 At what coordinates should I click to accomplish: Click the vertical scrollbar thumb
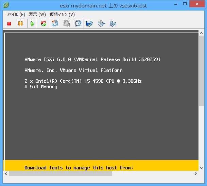pyautogui.click(x=201, y=71)
